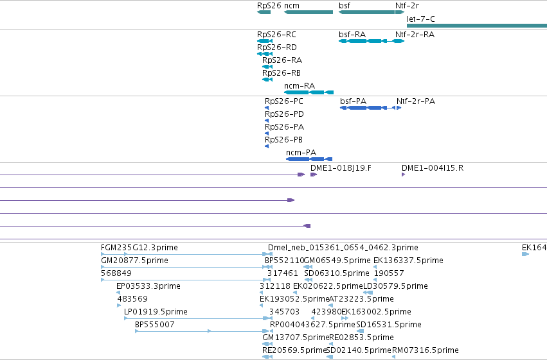Image resolution: width=547 pixels, height=360 pixels.
Task: Open EST FGM235G12.3prime
Action: point(139,248)
